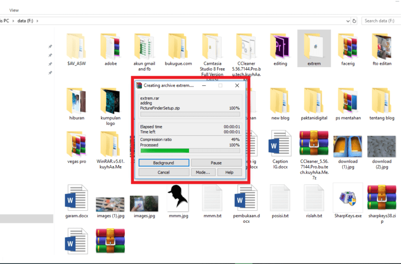Viewport: 401px width, 264px height.
Task: Select Camtasia Studio 8 folder
Action: click(212, 54)
